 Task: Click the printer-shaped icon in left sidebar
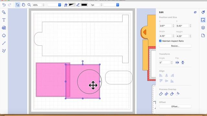[4, 28]
